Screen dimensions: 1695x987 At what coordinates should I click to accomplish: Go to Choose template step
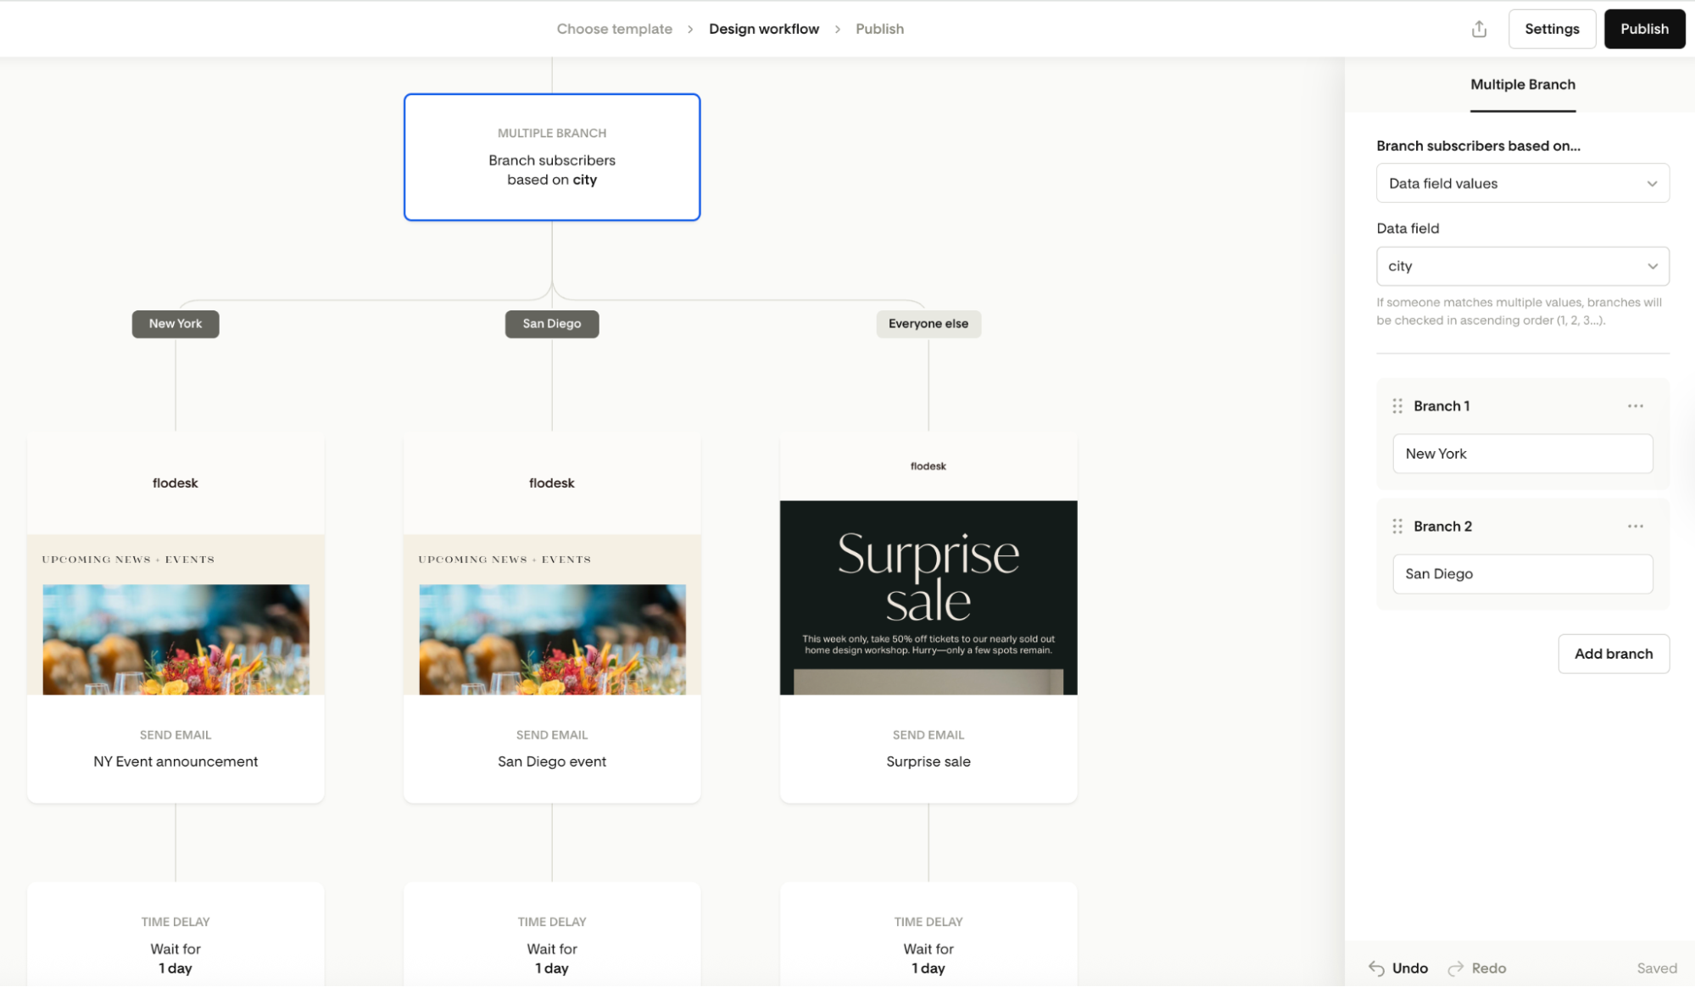click(x=614, y=29)
